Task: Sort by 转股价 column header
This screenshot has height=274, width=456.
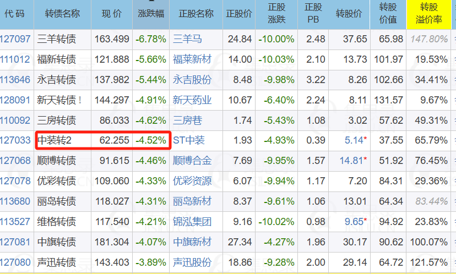Action: (x=349, y=14)
